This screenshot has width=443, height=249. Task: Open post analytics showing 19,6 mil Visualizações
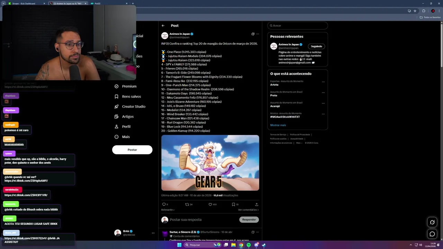226,195
